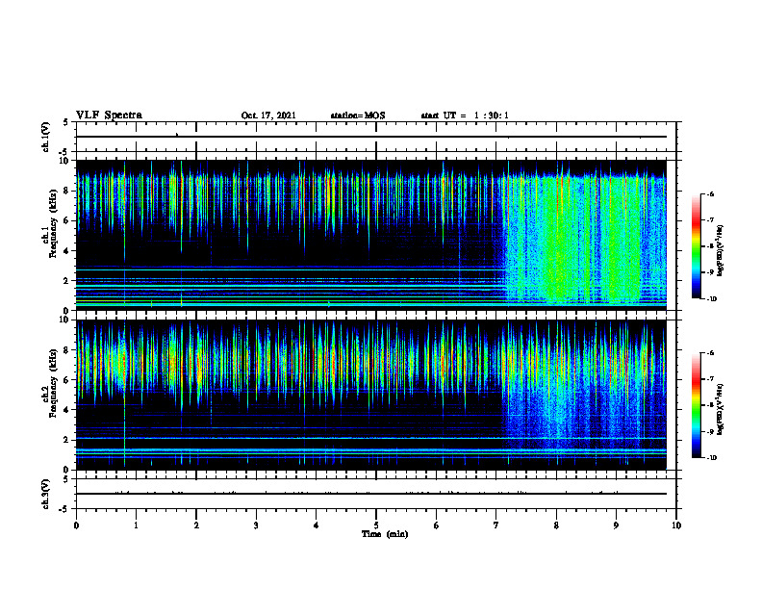Click the 'VLF Spectra' plot title
Screen dimensions: 762x589
tap(110, 115)
